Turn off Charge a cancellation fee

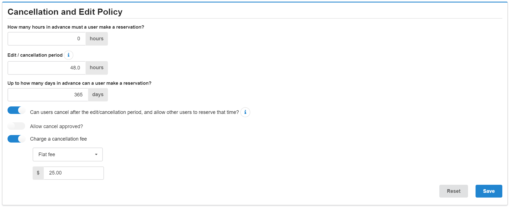click(16, 139)
